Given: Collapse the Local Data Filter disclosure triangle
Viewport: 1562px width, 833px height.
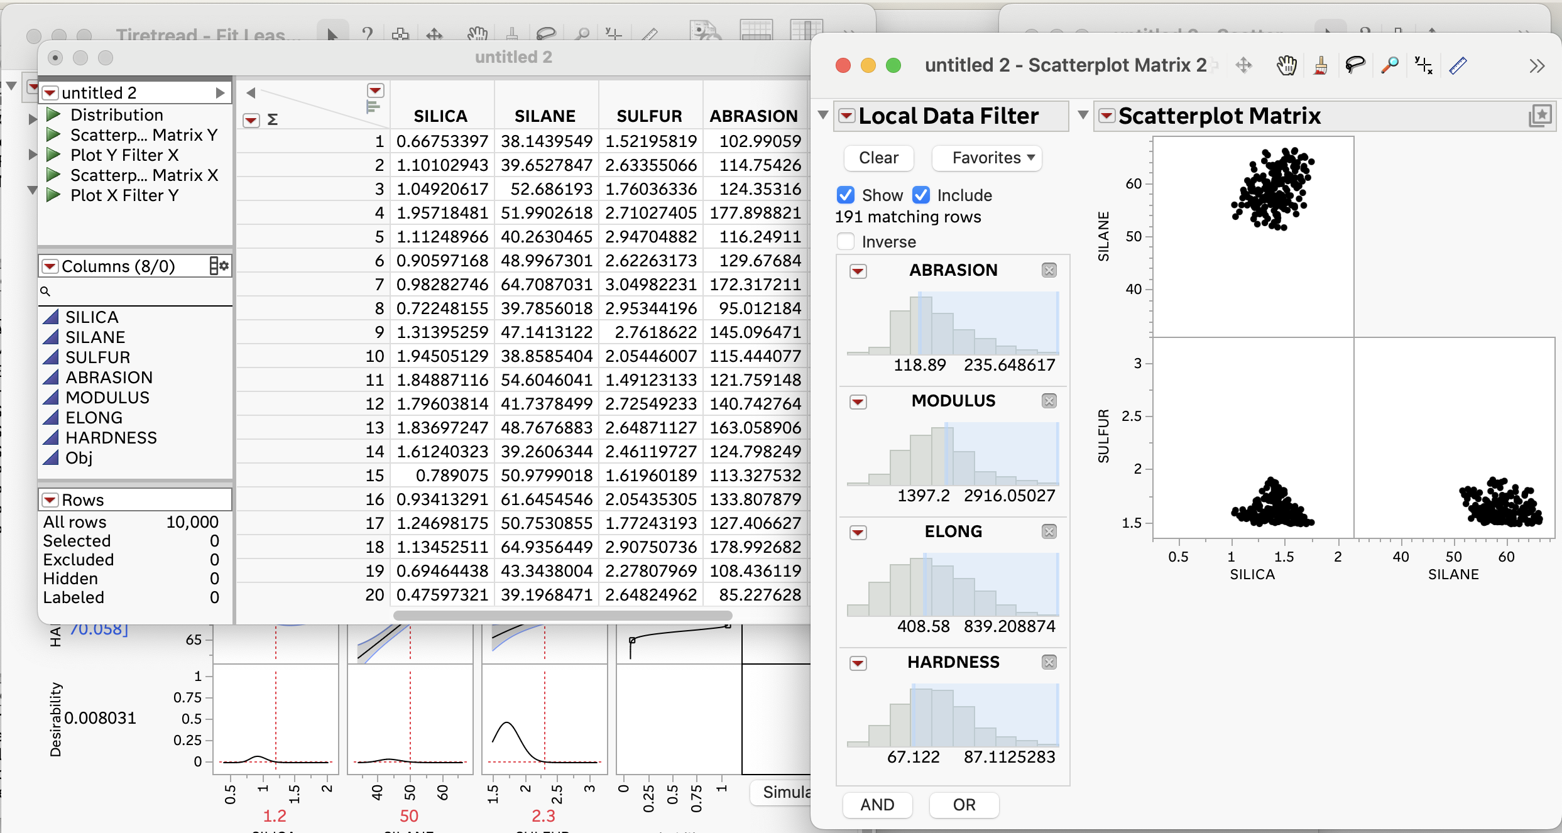Looking at the screenshot, I should click(x=823, y=116).
